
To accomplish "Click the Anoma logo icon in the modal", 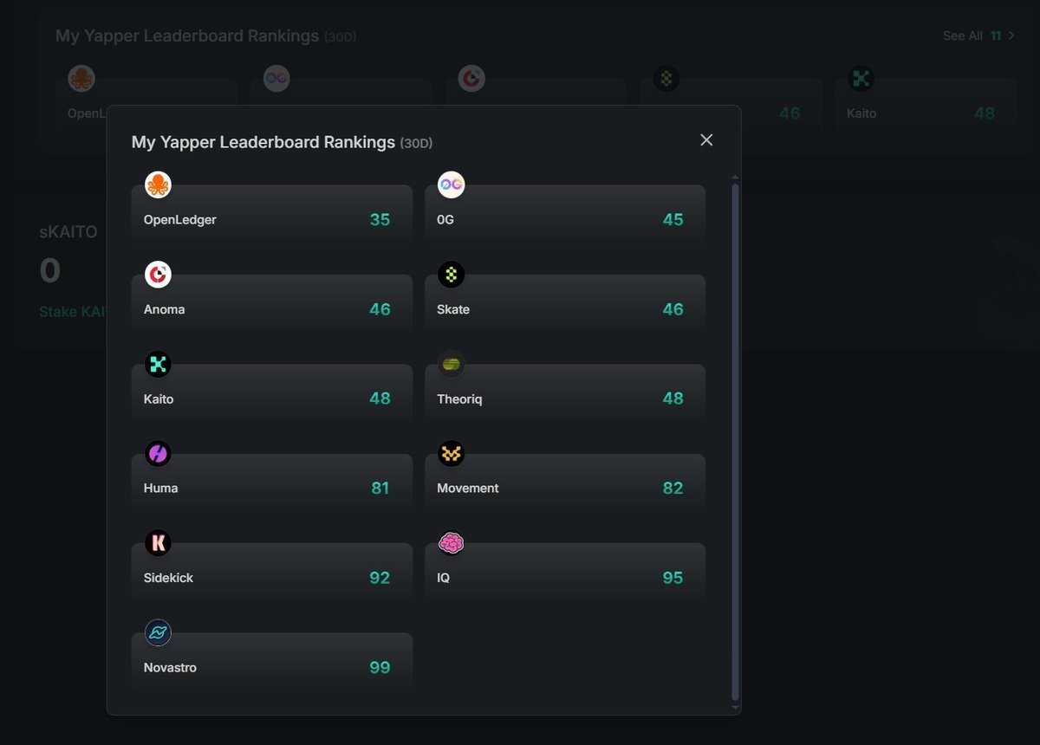I will tap(158, 275).
